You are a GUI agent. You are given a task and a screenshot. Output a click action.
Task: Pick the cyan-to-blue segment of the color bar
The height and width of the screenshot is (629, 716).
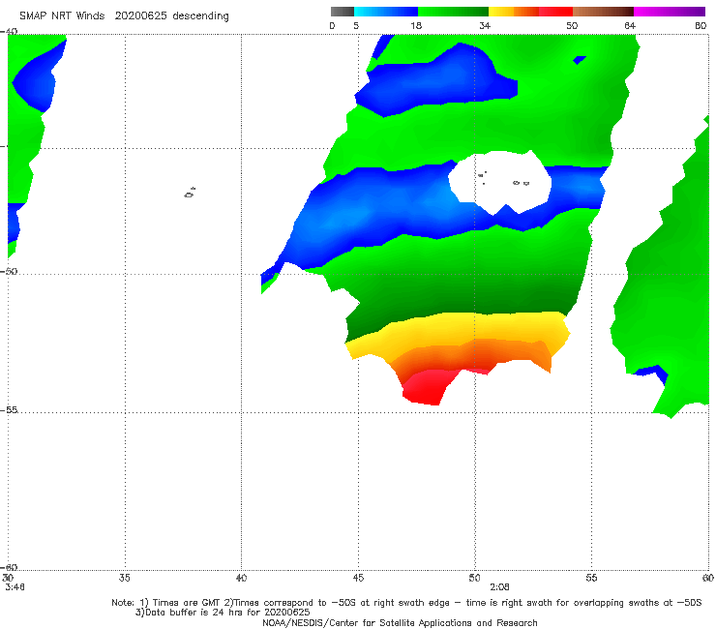(x=386, y=12)
